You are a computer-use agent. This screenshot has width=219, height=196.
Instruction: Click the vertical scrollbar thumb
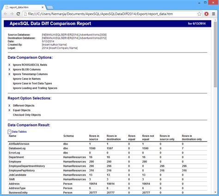(x=215, y=54)
